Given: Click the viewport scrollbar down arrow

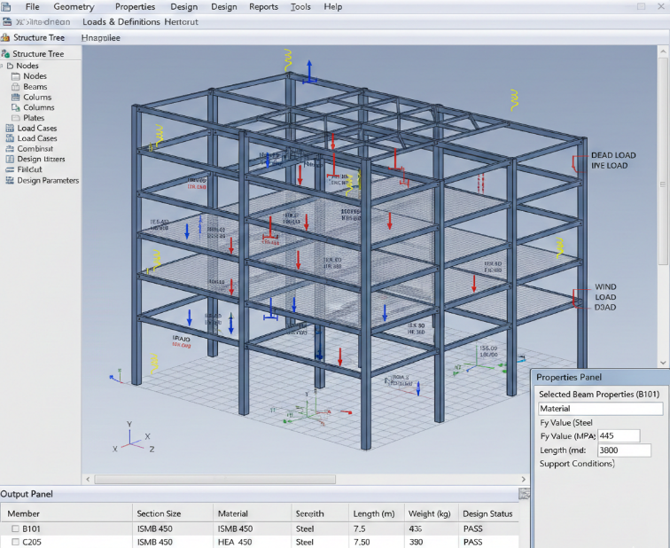Looking at the screenshot, I should point(664,360).
